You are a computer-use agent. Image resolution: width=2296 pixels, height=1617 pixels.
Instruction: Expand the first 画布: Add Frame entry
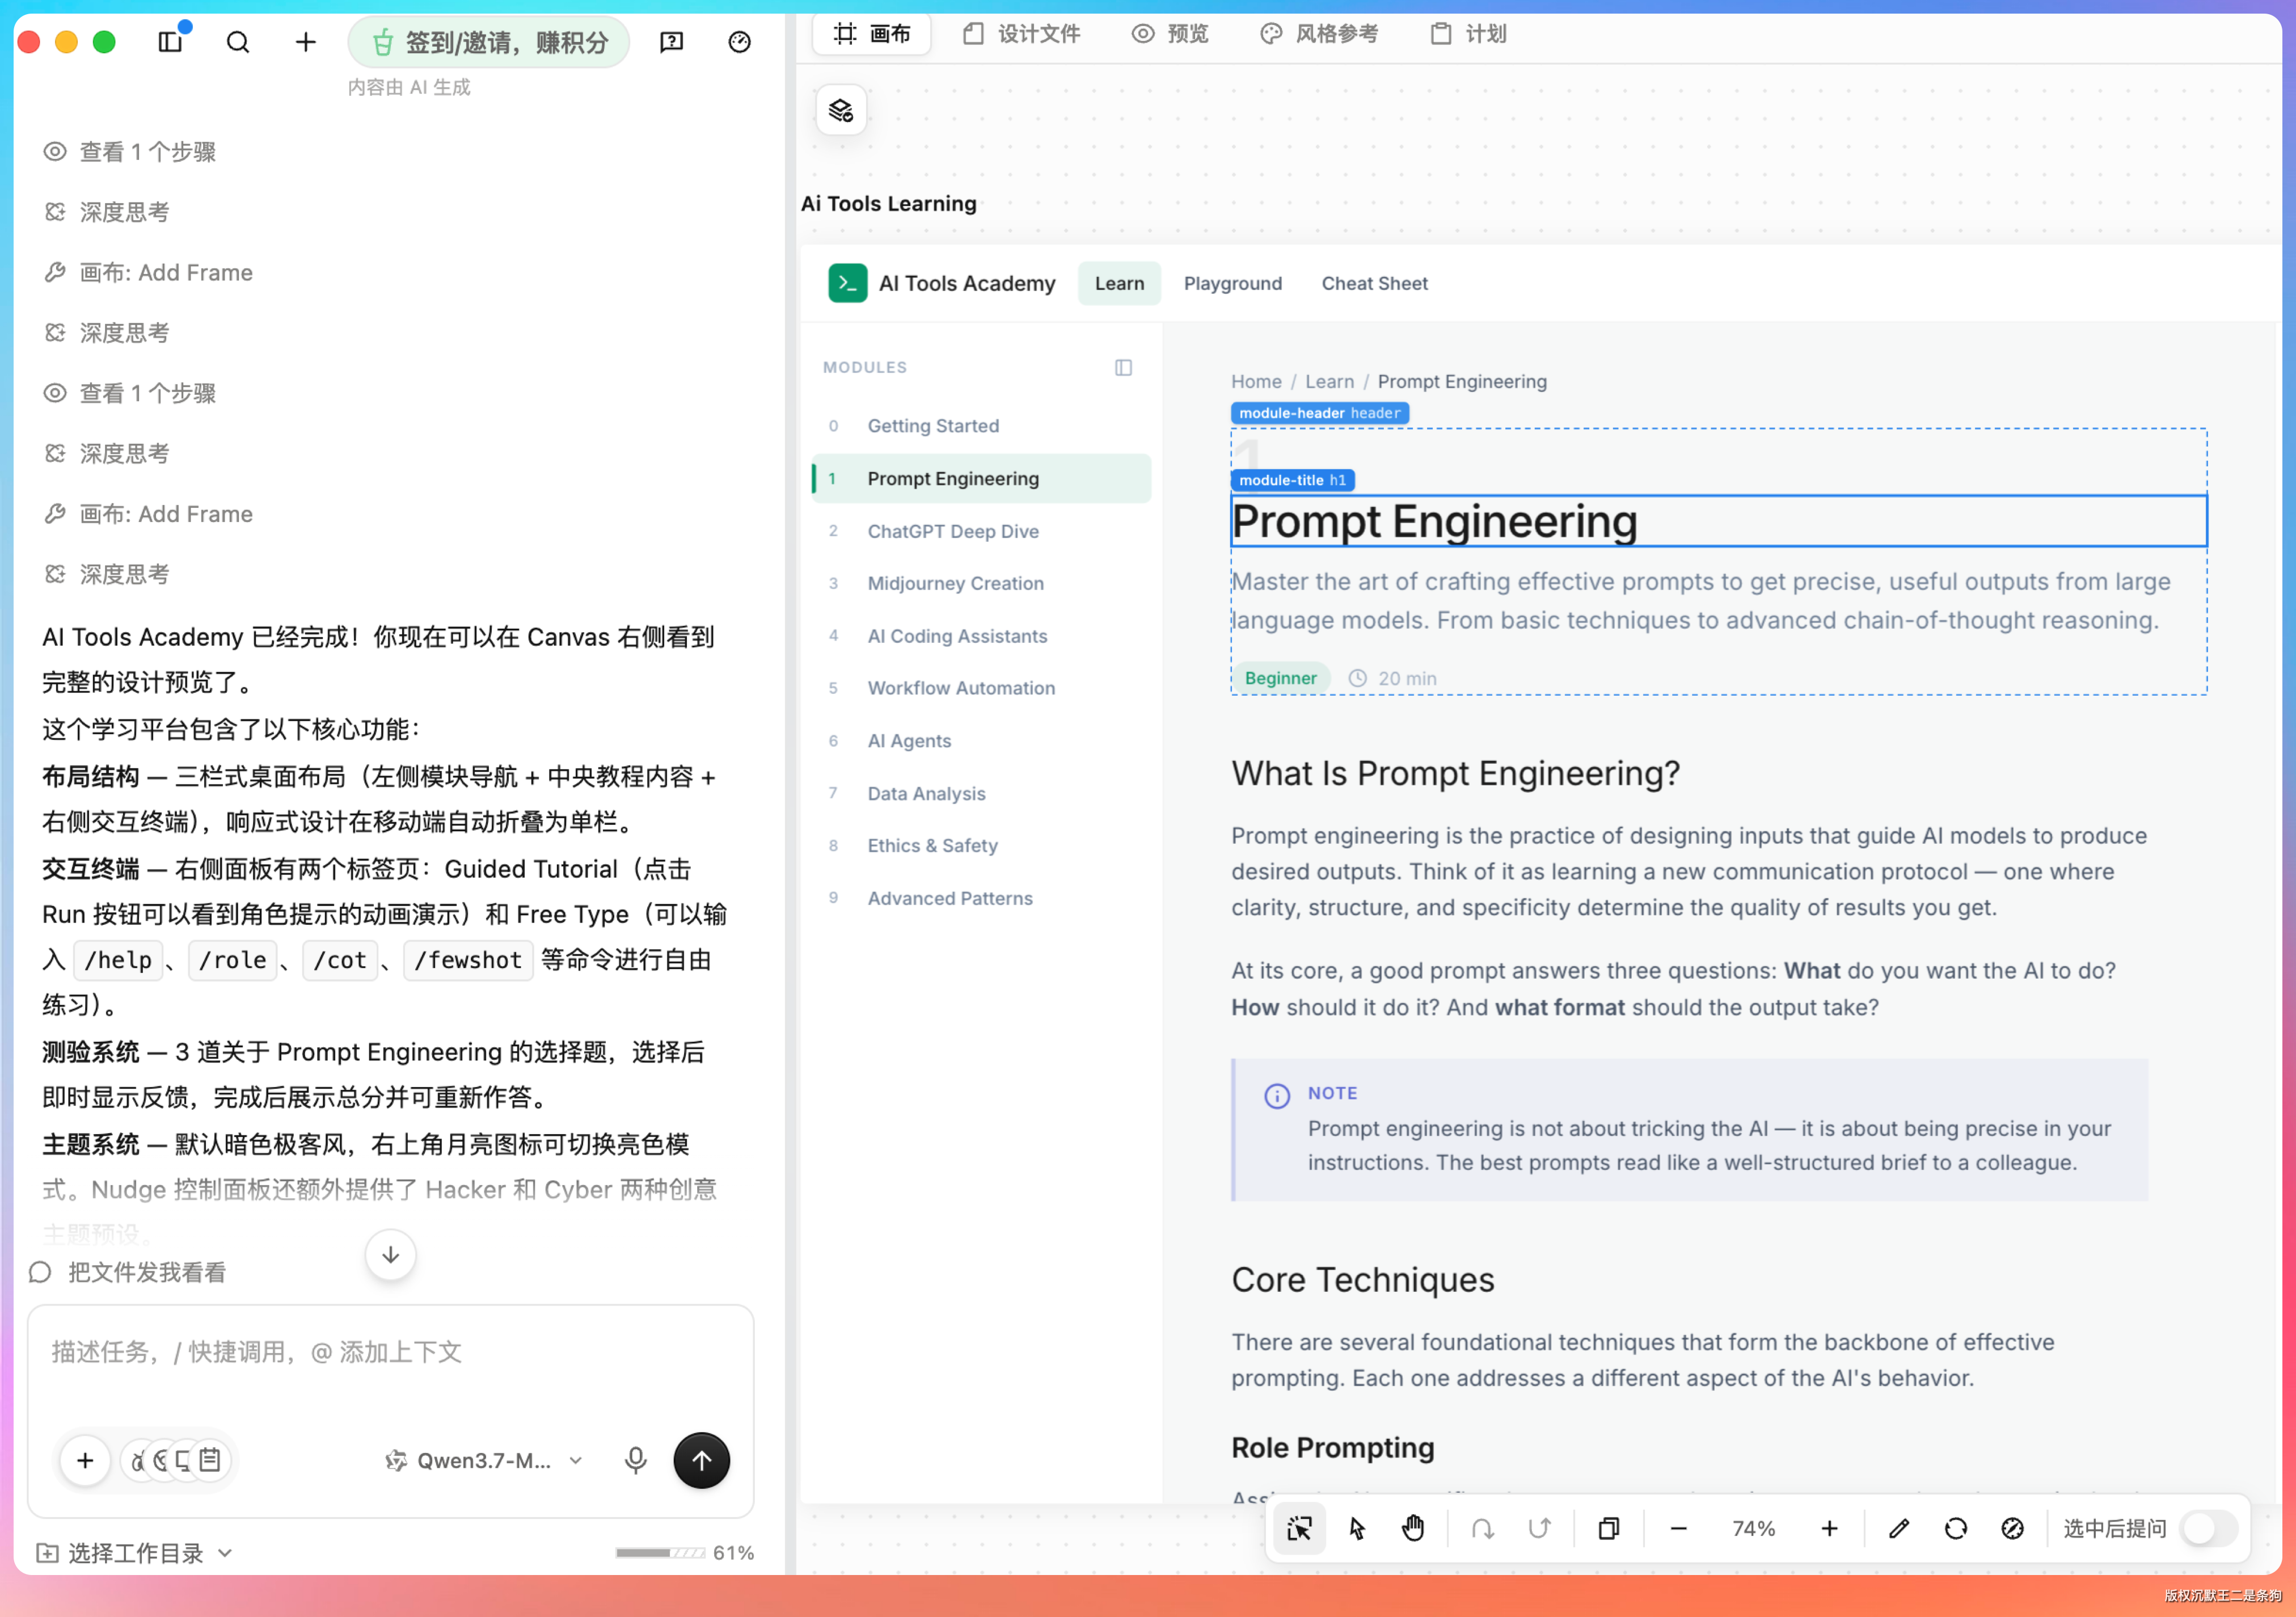(x=148, y=273)
